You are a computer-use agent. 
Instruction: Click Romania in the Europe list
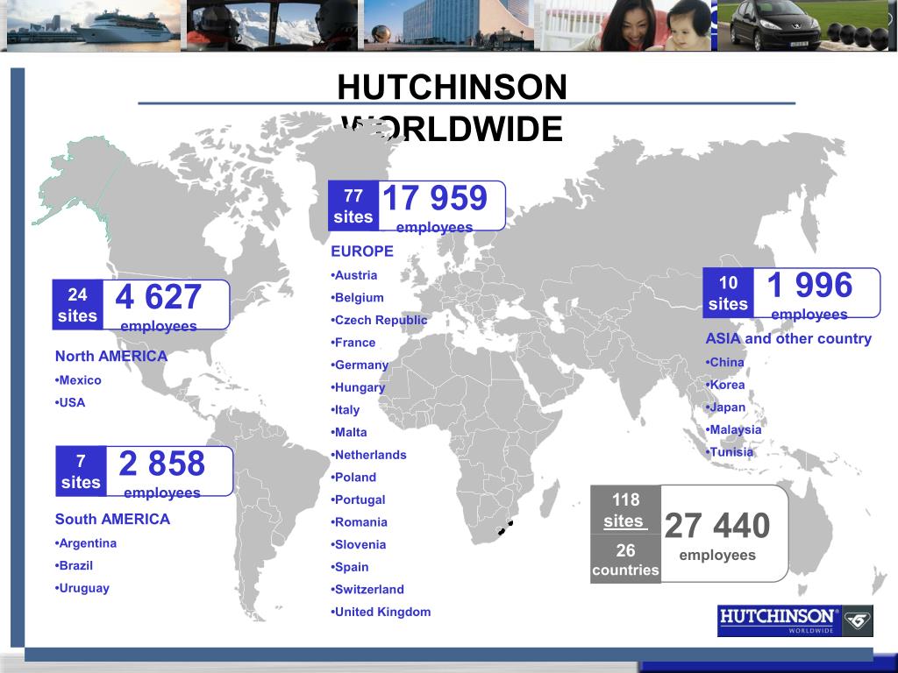coord(359,522)
